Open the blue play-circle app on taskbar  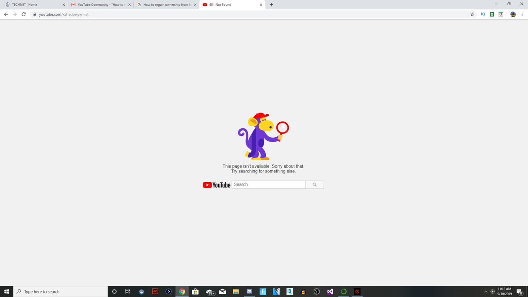point(168,291)
